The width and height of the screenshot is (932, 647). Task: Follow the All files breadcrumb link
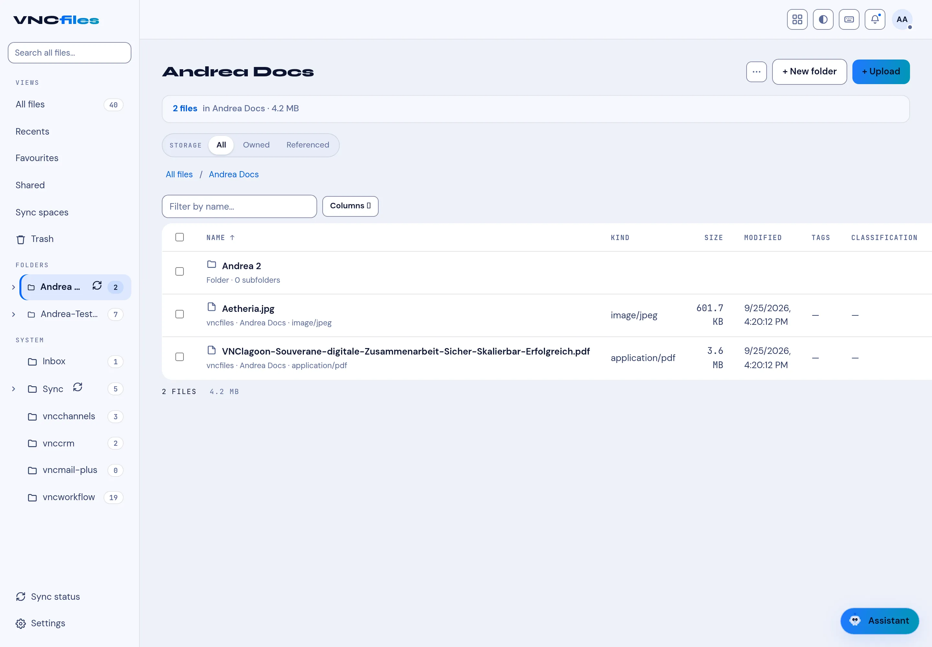[179, 174]
